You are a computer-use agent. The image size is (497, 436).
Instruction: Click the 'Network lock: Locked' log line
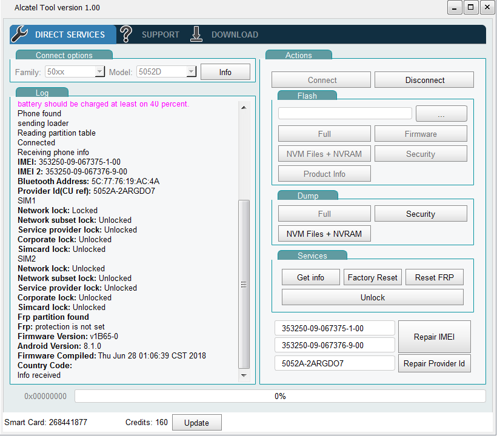point(58,210)
